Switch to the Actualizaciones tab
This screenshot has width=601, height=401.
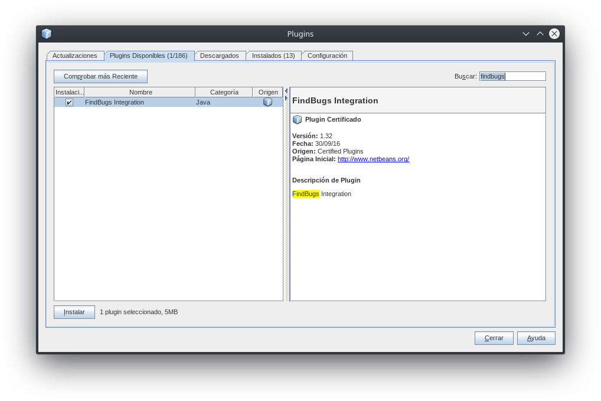[75, 56]
